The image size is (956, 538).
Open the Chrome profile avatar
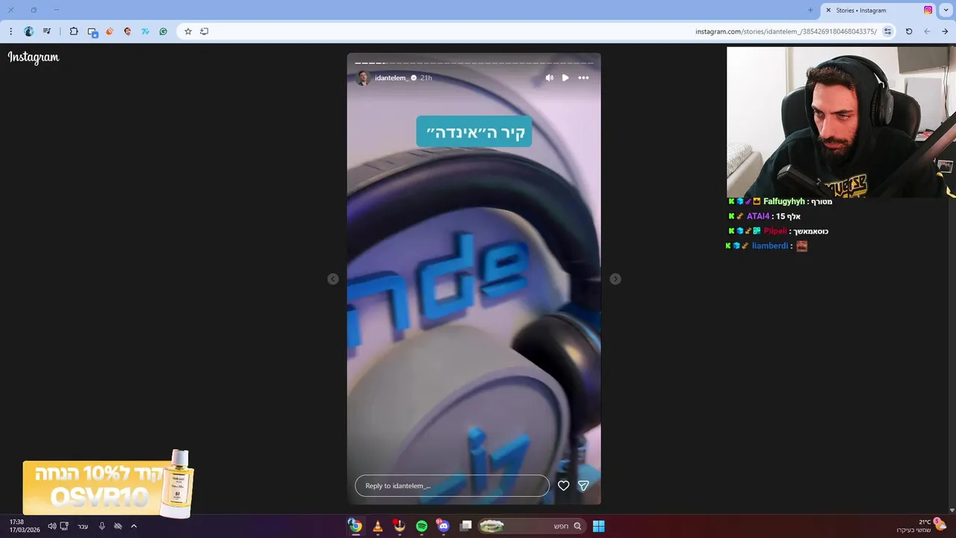click(x=29, y=31)
